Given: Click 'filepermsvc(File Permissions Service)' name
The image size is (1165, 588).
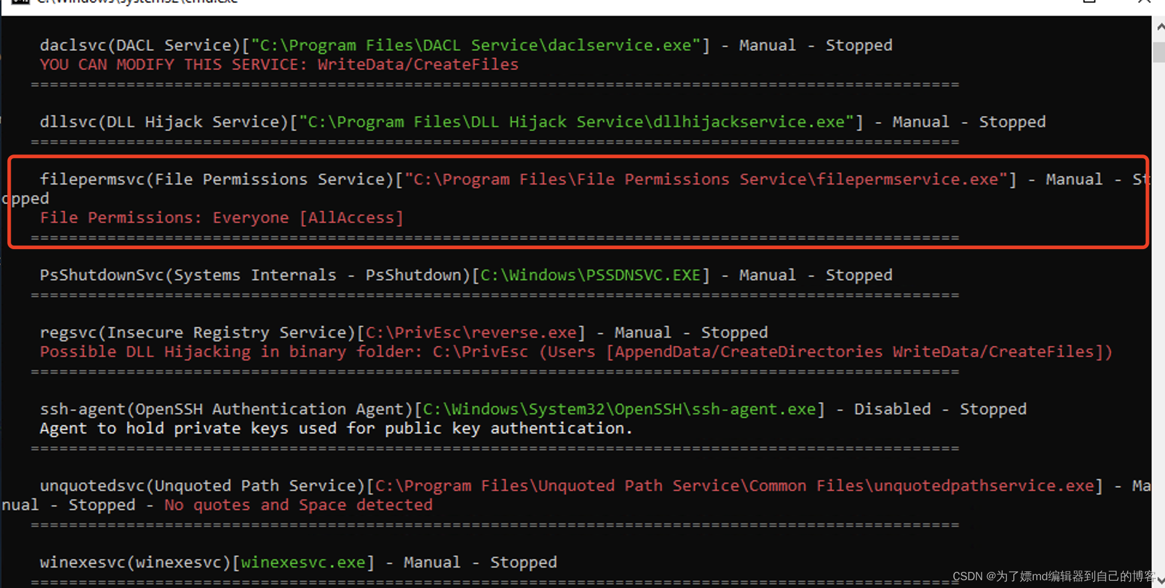Looking at the screenshot, I should pyautogui.click(x=216, y=180).
